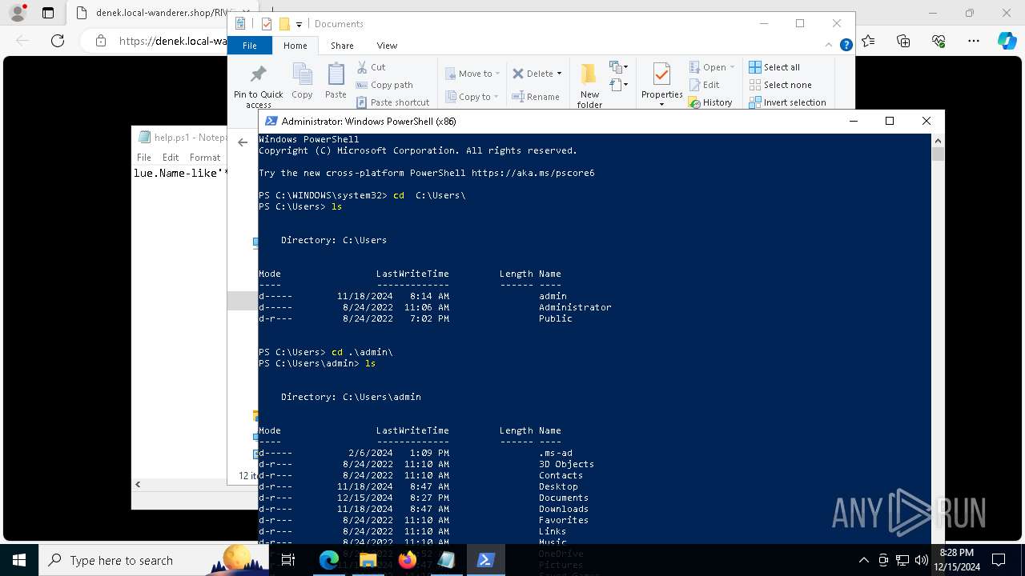Open Edge browser essentials heart icon
This screenshot has width=1025, height=576.
pyautogui.click(x=939, y=41)
